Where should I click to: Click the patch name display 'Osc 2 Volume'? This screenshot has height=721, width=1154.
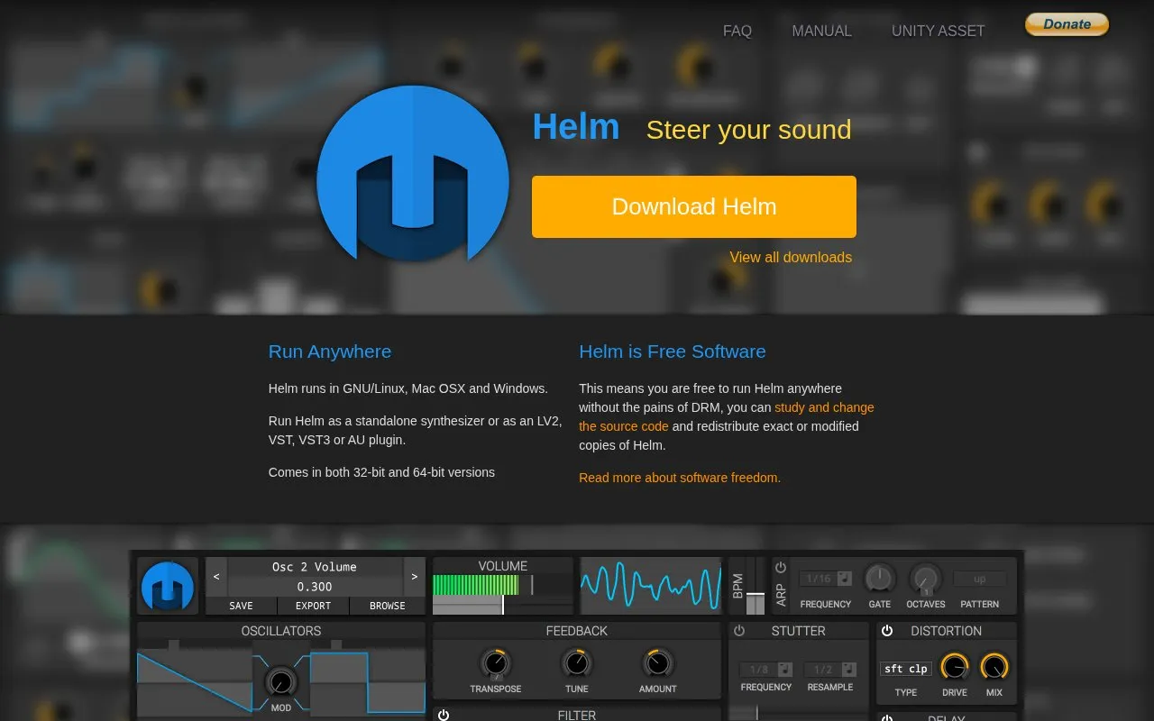click(315, 567)
